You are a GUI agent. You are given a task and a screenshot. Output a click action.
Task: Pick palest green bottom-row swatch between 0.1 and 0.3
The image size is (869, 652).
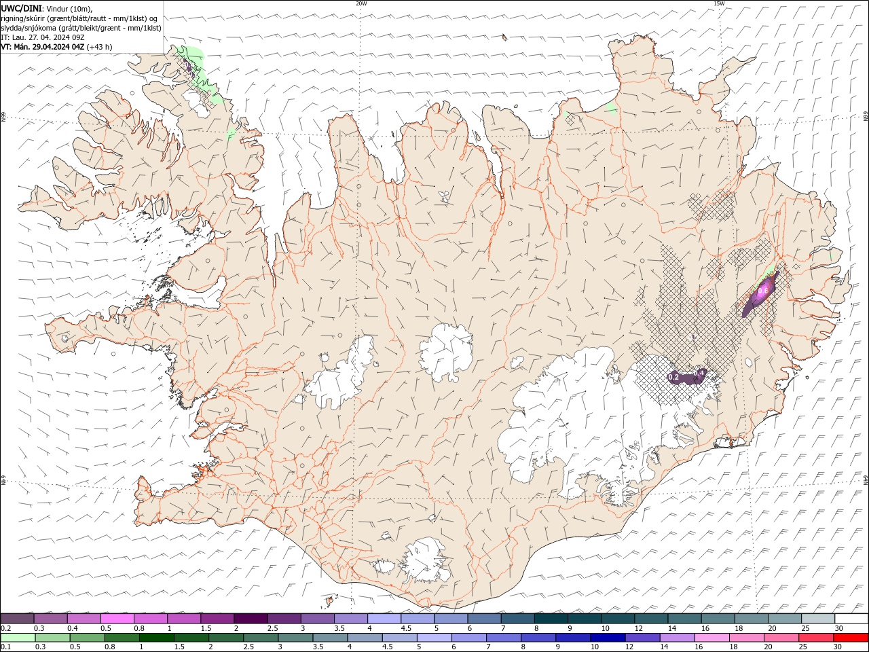[18, 638]
